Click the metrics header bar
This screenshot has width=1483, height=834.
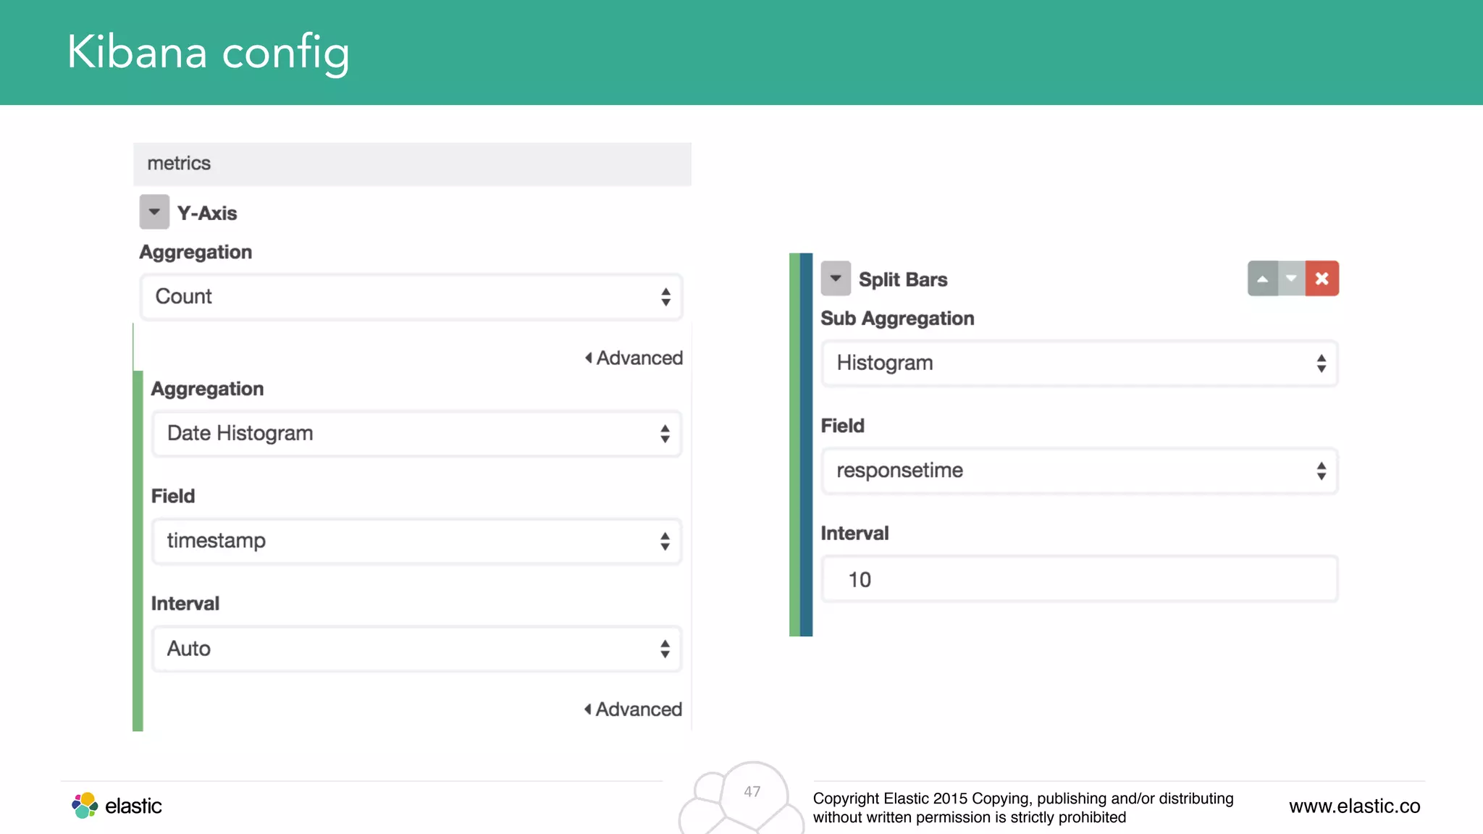click(412, 164)
